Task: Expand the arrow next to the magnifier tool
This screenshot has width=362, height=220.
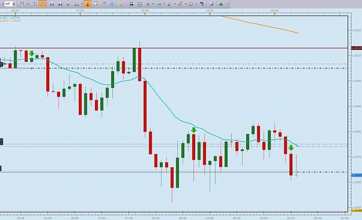Action: point(153,4)
